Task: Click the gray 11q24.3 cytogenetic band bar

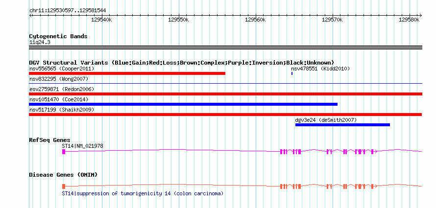Action: pyautogui.click(x=225, y=47)
